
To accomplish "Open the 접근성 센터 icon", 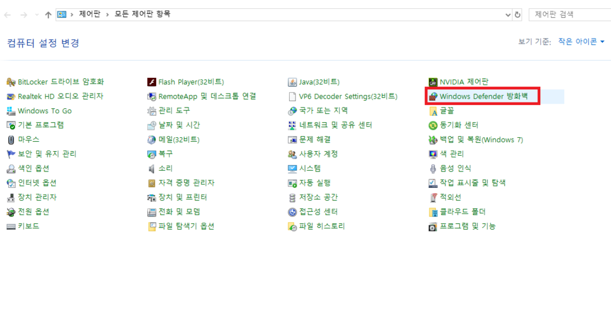I will pyautogui.click(x=292, y=212).
